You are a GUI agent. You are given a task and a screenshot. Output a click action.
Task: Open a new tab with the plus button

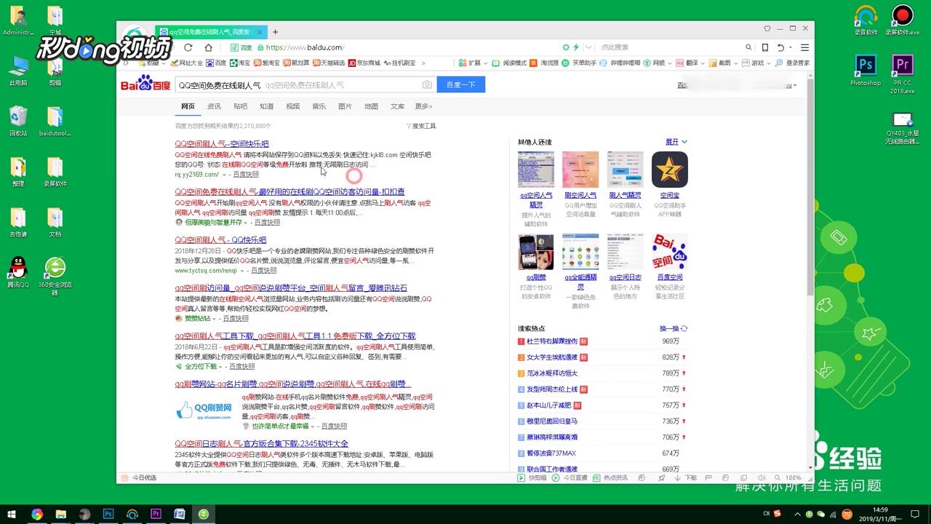(276, 32)
